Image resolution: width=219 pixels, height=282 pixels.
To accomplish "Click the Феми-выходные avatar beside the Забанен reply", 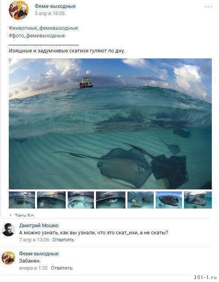I will 8,258.
